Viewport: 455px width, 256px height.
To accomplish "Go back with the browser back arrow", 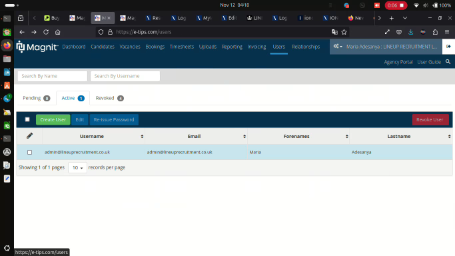I will click(22, 32).
